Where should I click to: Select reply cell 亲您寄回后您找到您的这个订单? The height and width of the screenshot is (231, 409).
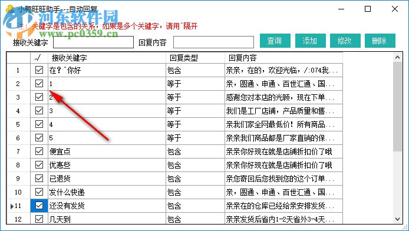coord(283,179)
